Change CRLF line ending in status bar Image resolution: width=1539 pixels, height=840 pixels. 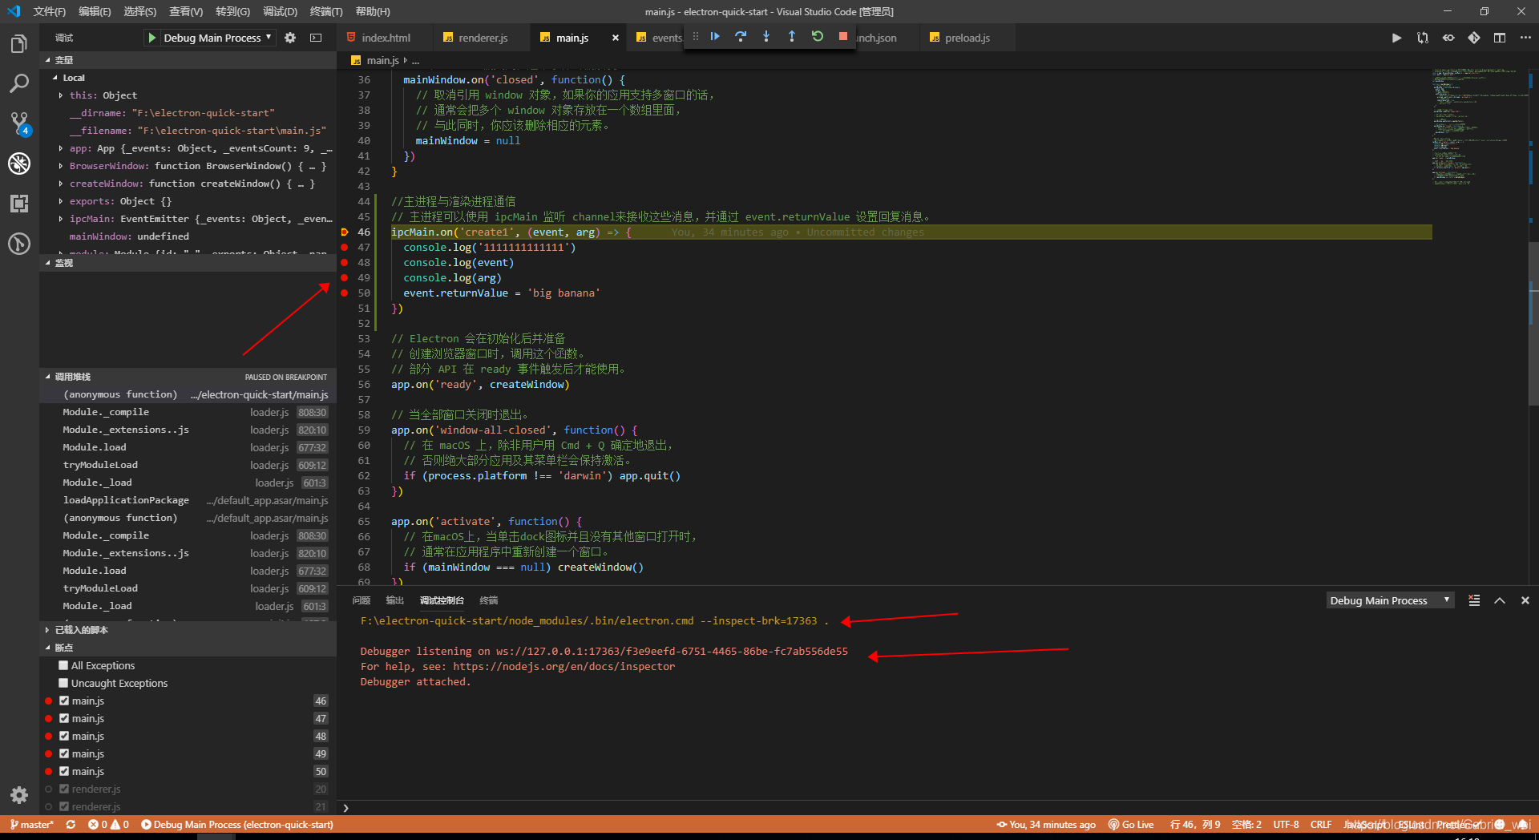1321,824
